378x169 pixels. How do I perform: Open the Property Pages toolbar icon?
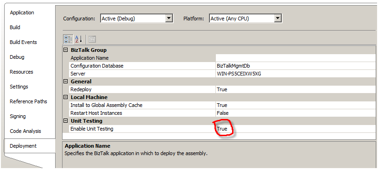92,39
